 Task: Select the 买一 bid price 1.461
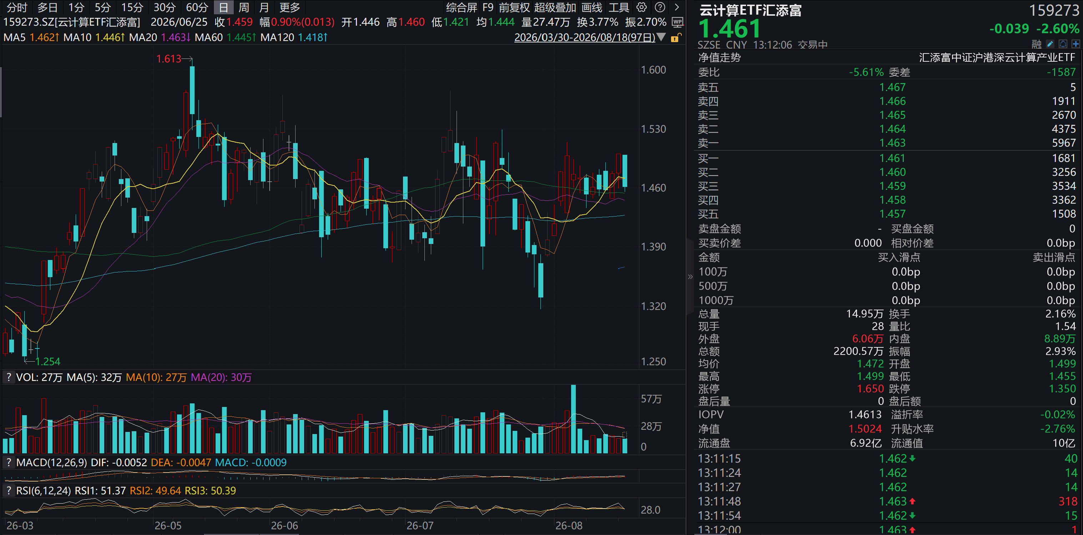click(x=892, y=158)
